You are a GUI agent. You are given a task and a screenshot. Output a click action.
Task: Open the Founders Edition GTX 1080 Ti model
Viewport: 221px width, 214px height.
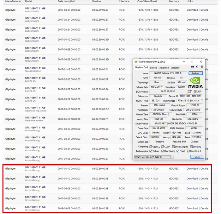[x=35, y=68]
